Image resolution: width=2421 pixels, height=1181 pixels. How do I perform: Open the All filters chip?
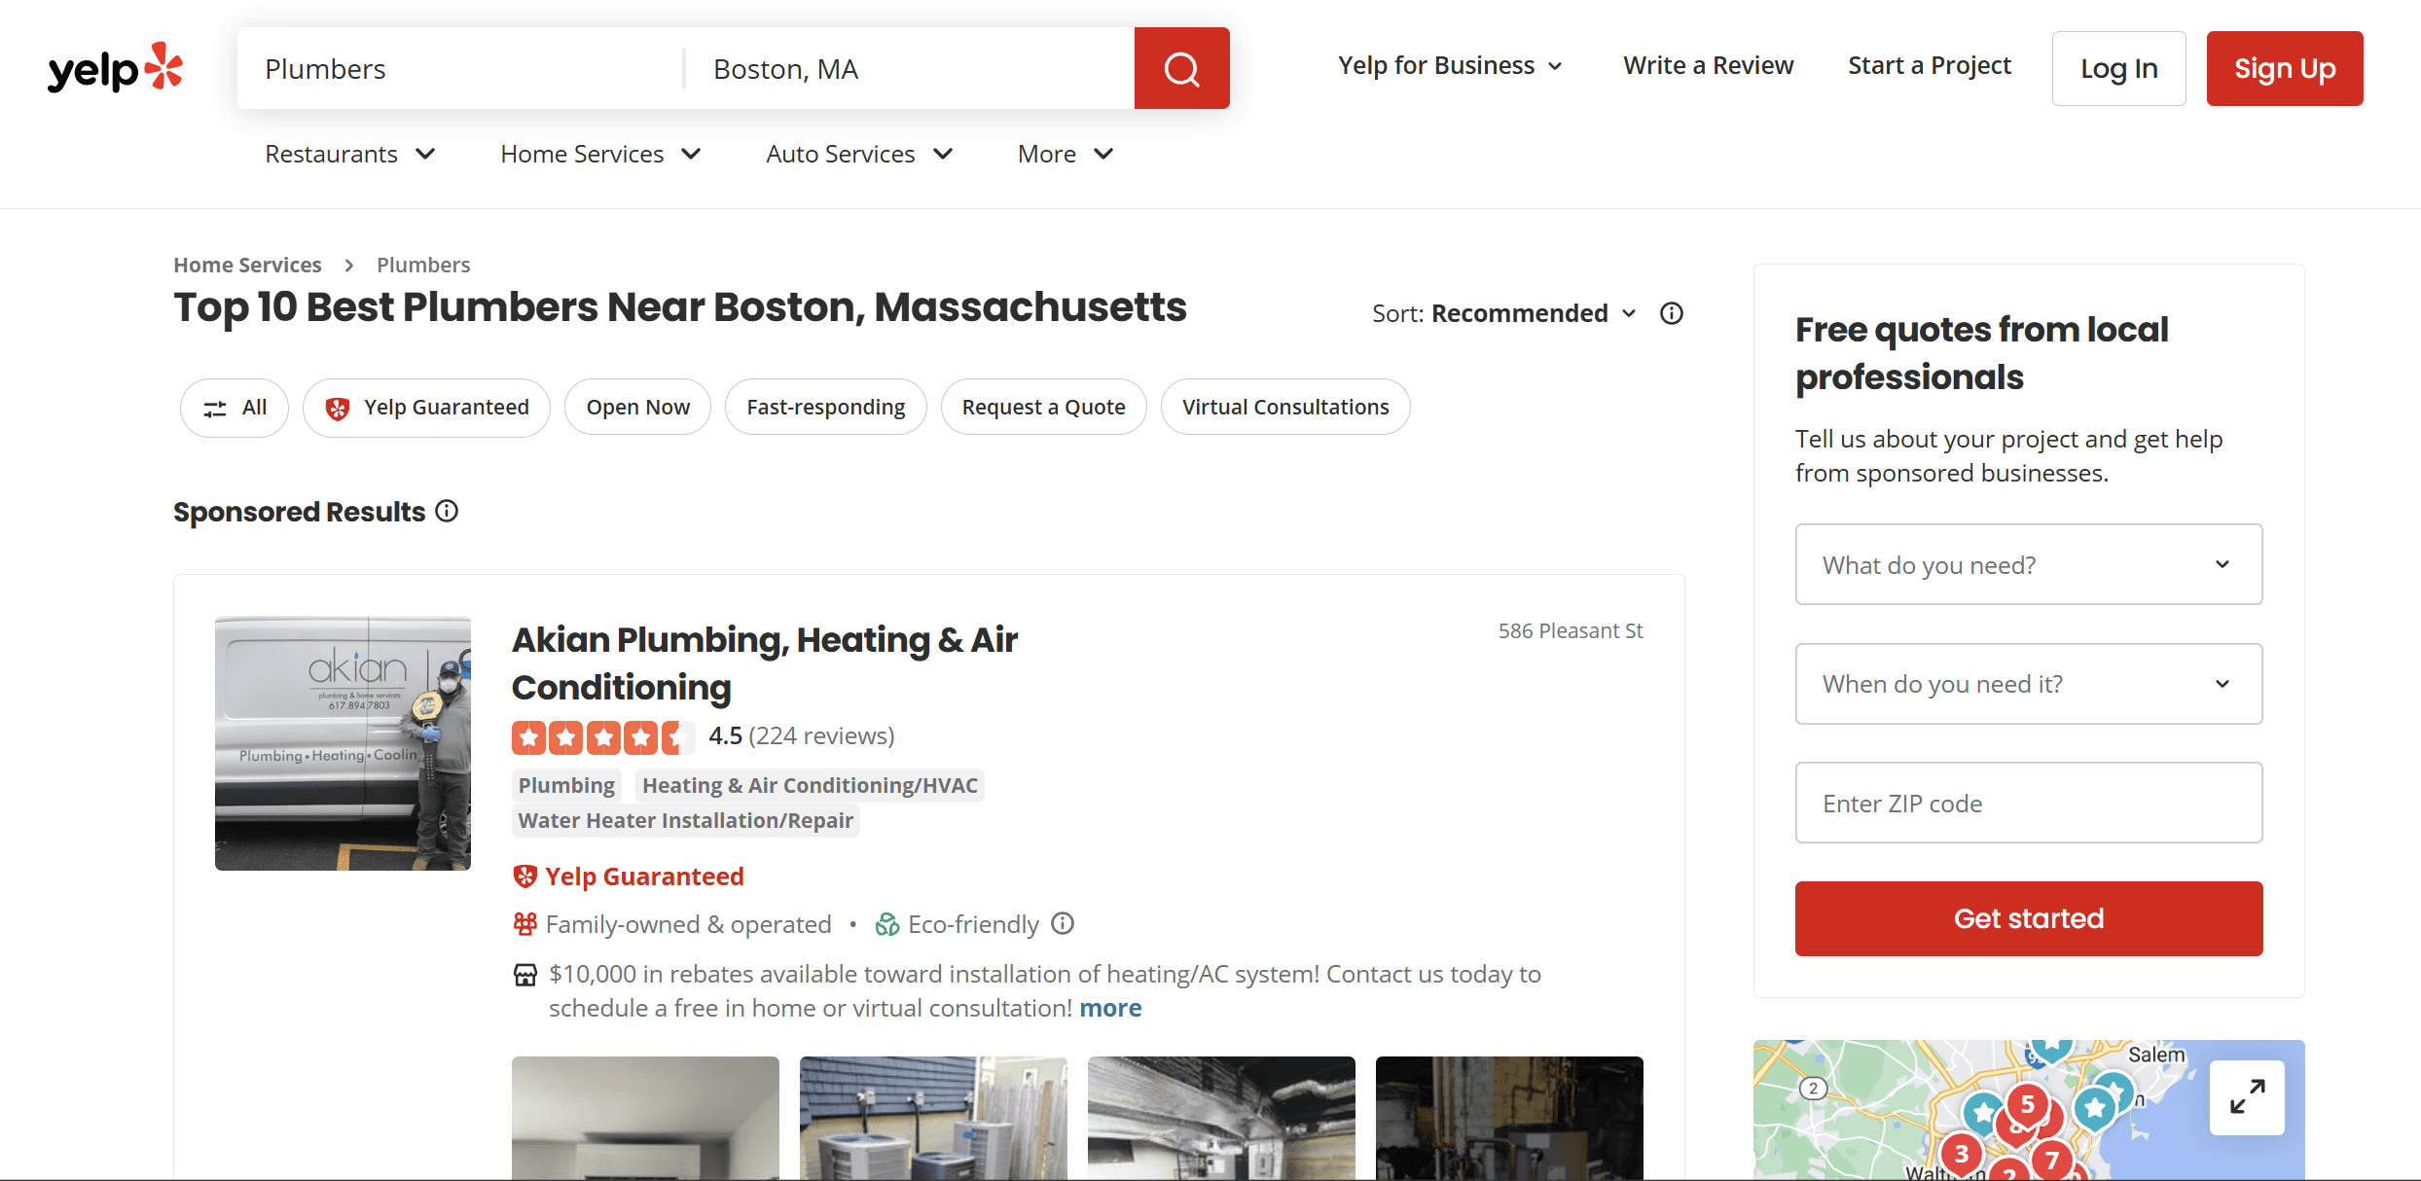point(234,407)
